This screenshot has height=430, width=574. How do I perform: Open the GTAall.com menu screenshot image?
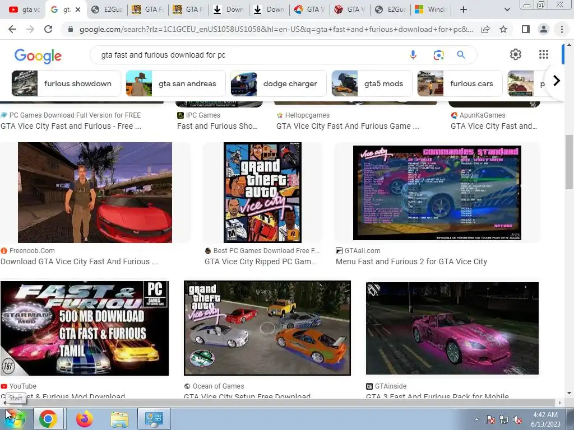click(x=437, y=193)
